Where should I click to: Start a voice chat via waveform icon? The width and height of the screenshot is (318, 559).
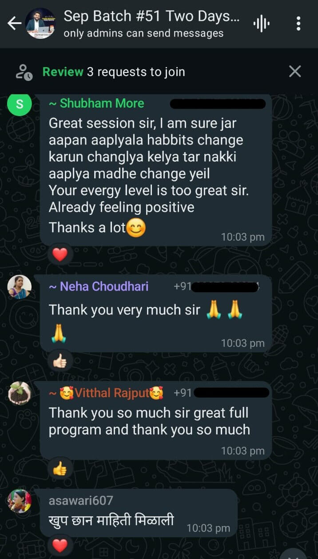point(262,24)
